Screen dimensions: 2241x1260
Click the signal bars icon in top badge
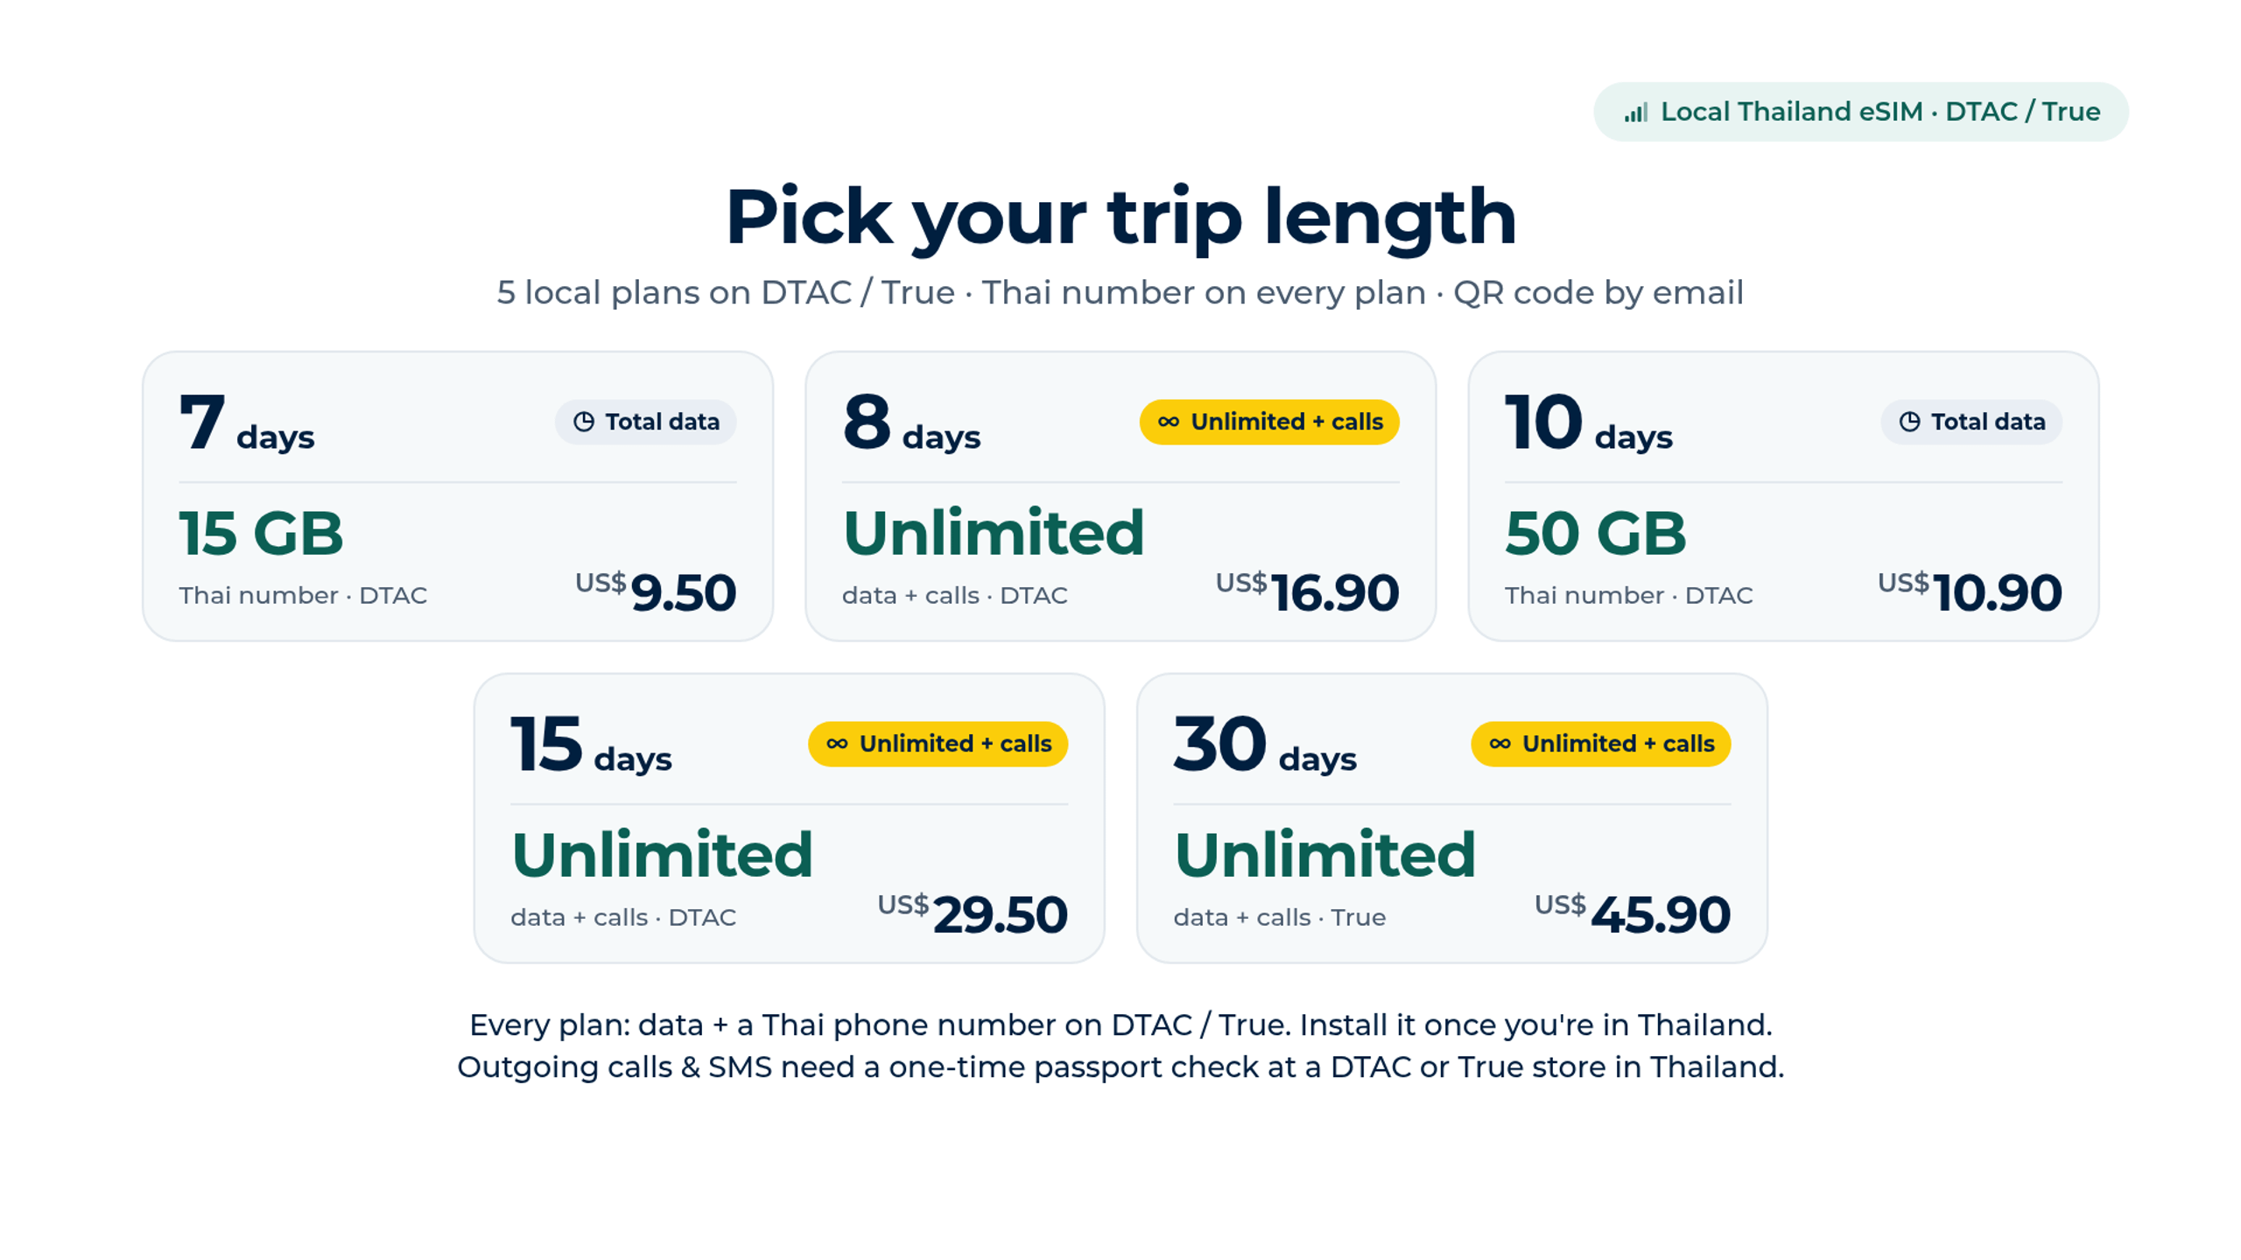[x=1635, y=112]
